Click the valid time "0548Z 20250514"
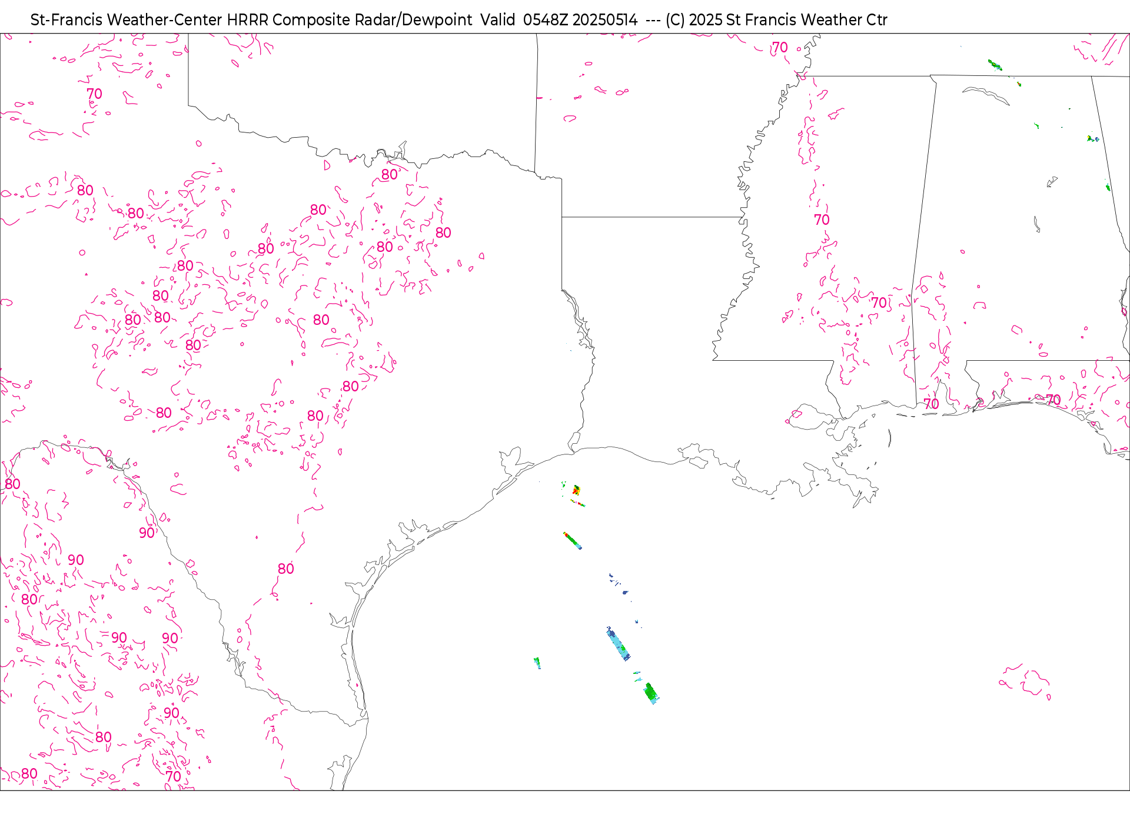This screenshot has height=824, width=1130. pos(580,20)
